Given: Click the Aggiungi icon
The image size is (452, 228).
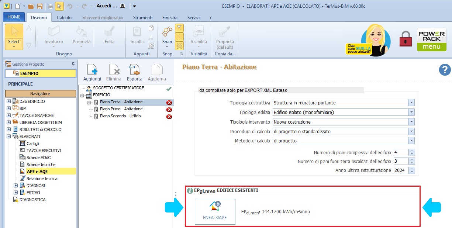Looking at the screenshot, I should [92, 72].
